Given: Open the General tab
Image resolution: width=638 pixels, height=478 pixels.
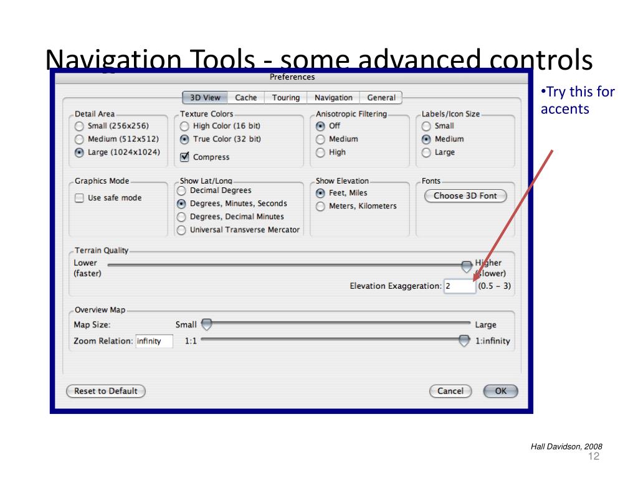Looking at the screenshot, I should (381, 98).
